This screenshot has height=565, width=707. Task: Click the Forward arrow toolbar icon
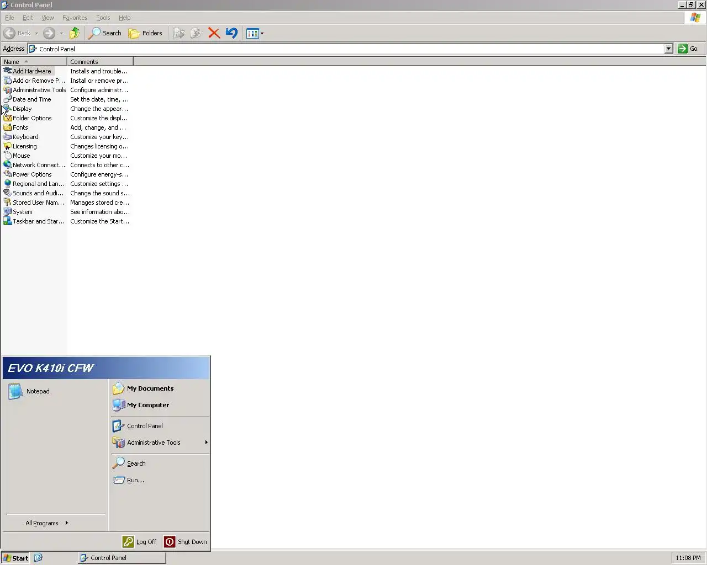click(49, 33)
